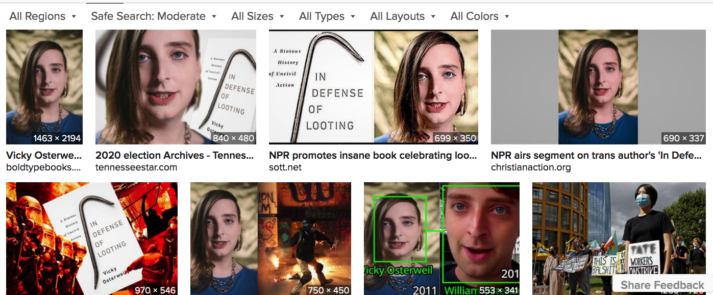Click the Share Feedback button
Viewport: 713px width, 295px height.
point(662,285)
